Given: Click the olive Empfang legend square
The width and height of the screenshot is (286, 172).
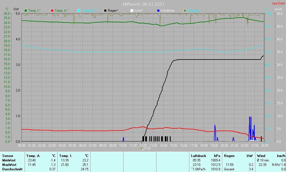Looking at the screenshot, I should 185,11.
